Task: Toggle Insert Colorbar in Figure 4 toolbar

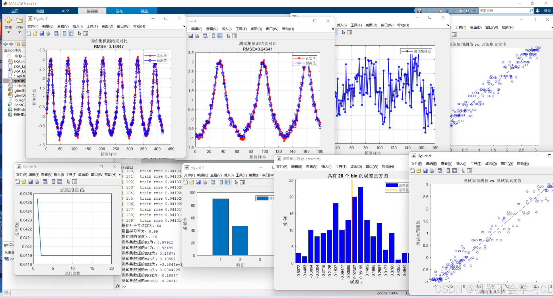Action: 214,36
